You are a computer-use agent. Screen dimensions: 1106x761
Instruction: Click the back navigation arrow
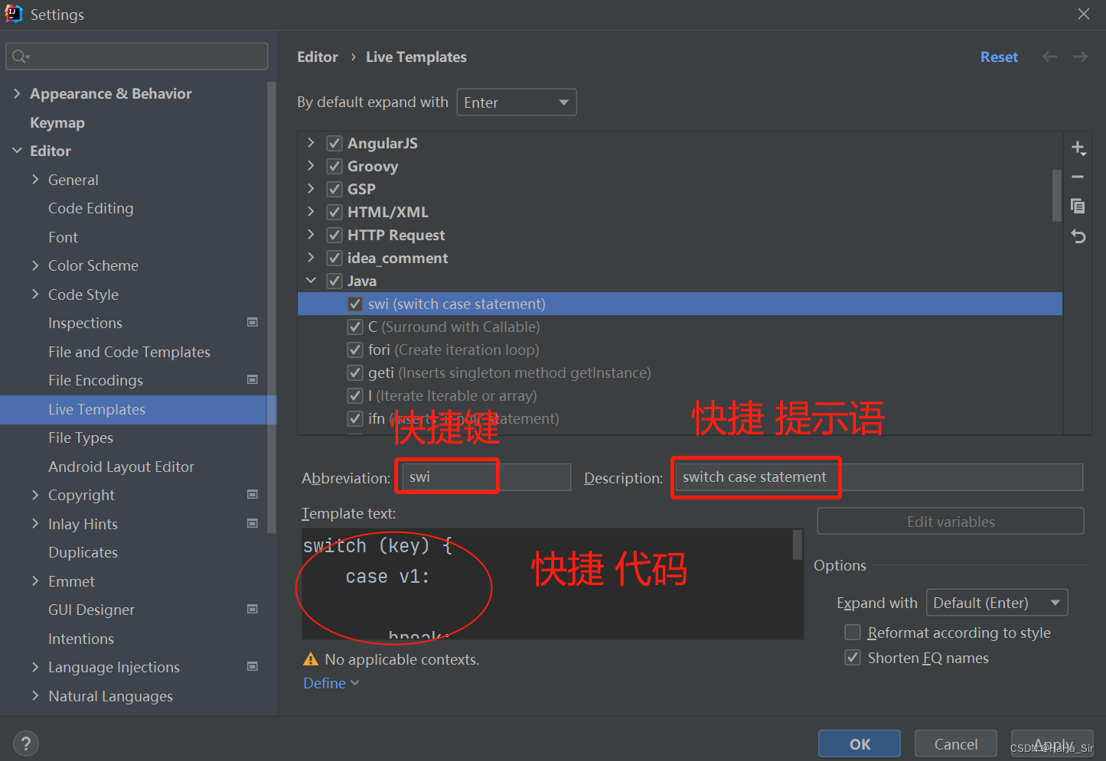[1049, 57]
